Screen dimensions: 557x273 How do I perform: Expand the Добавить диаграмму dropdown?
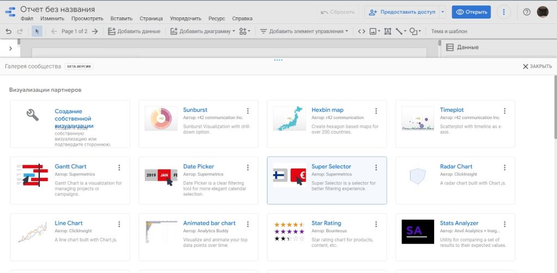click(202, 32)
